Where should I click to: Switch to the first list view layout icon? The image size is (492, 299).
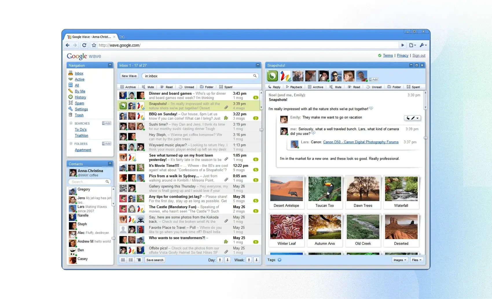tap(123, 260)
